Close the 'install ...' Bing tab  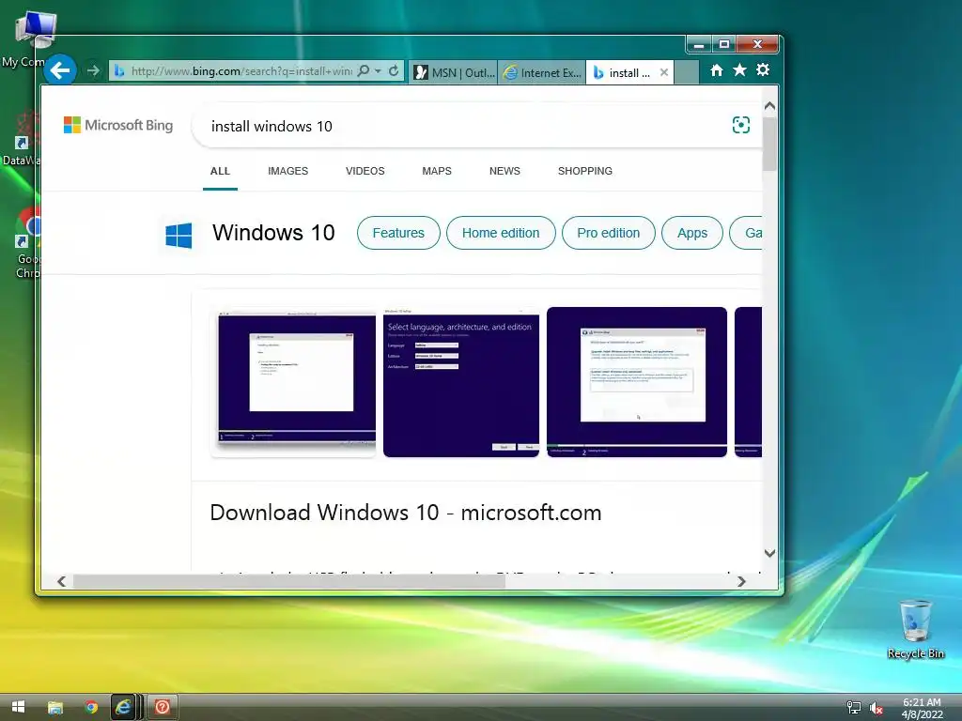coord(664,72)
